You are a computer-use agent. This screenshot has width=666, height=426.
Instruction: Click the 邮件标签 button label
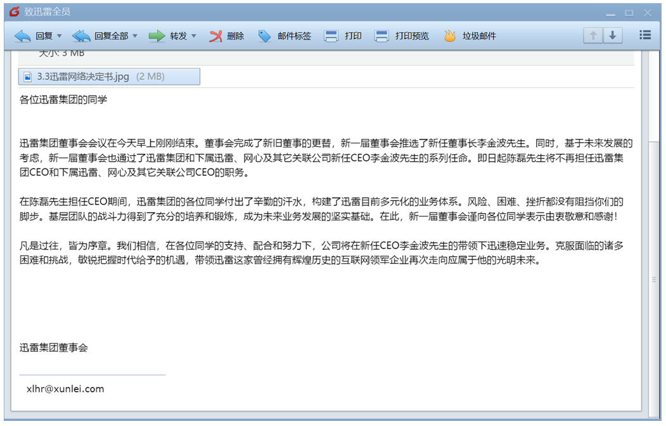pyautogui.click(x=295, y=36)
